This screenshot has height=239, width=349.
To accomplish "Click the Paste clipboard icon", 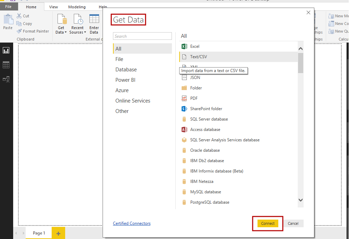I will (x=8, y=19).
